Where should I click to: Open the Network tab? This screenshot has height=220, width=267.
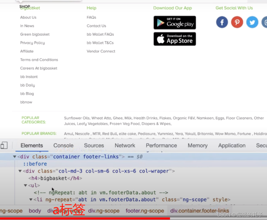[125, 146]
